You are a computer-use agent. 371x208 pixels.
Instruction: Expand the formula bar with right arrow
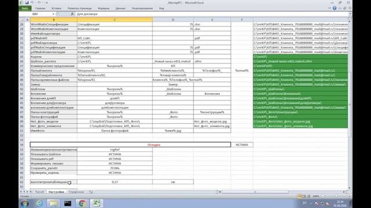(350, 14)
